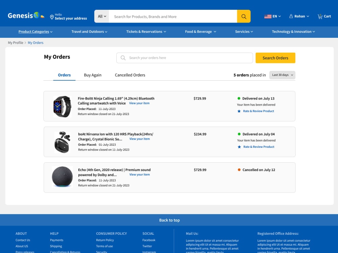Switch to the Orders tab

(64, 75)
